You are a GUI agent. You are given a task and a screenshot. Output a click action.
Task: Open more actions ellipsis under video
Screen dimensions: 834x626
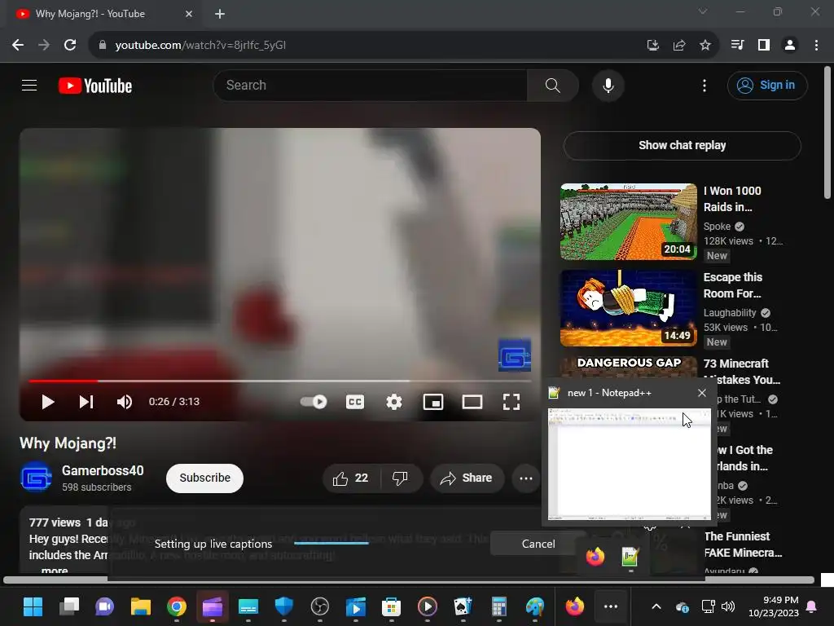pyautogui.click(x=526, y=478)
